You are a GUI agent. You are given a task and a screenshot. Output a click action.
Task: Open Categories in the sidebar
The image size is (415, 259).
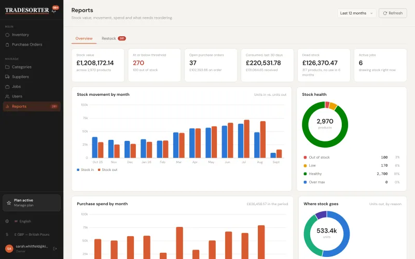(x=32, y=67)
